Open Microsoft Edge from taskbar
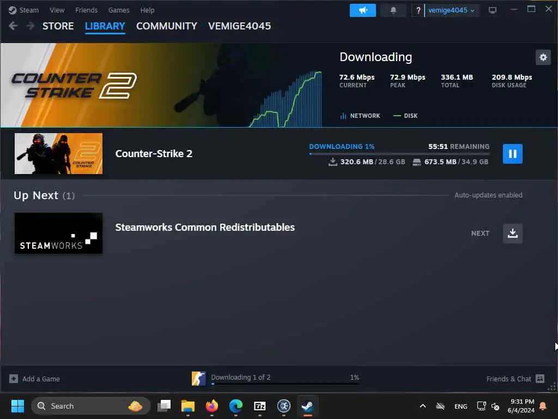Image resolution: width=558 pixels, height=419 pixels. tap(235, 406)
